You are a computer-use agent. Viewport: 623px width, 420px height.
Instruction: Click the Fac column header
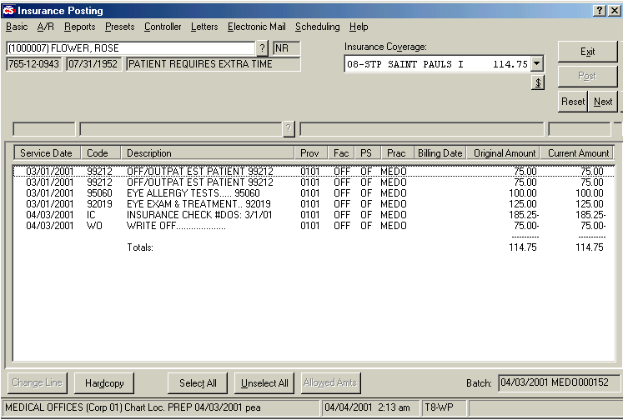click(341, 152)
